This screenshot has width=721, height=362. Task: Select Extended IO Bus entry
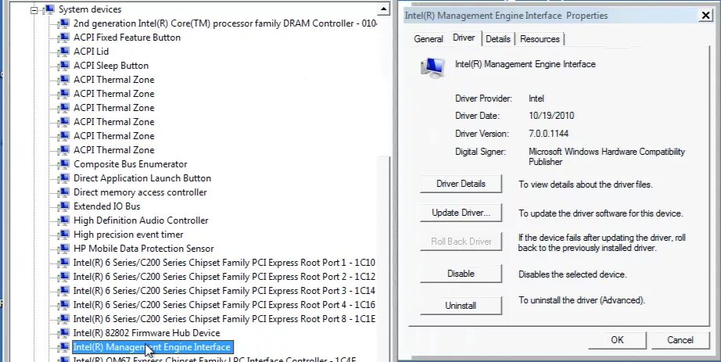(106, 206)
